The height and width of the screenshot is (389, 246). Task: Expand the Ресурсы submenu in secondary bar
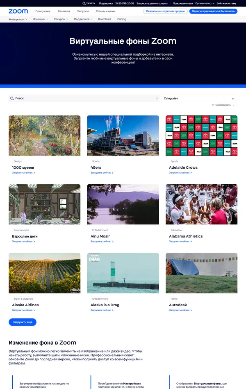coord(61,19)
